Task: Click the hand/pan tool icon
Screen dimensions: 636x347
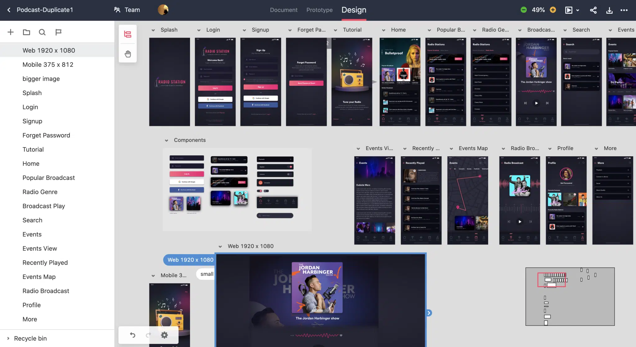Action: pos(128,53)
